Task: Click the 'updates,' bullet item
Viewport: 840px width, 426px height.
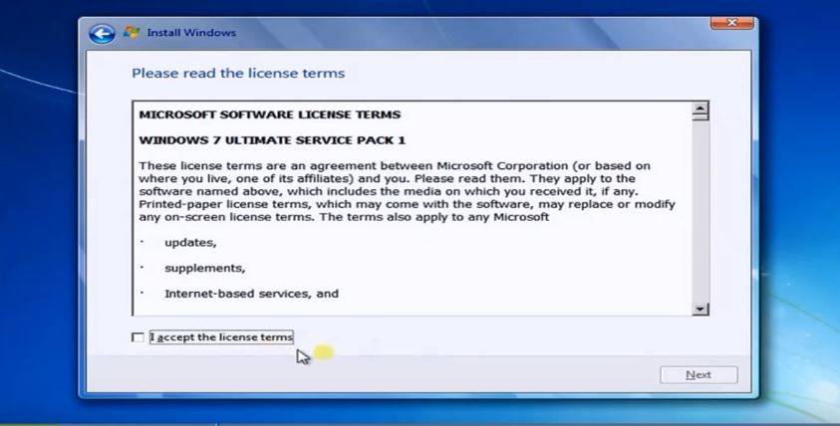Action: click(190, 243)
